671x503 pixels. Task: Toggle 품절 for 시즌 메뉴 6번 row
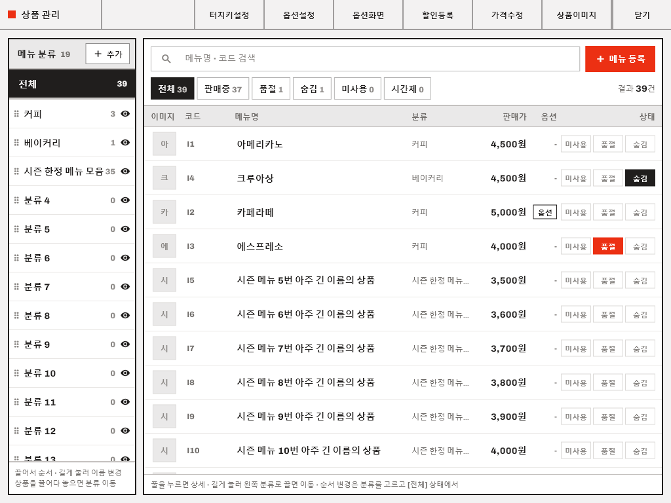point(607,314)
